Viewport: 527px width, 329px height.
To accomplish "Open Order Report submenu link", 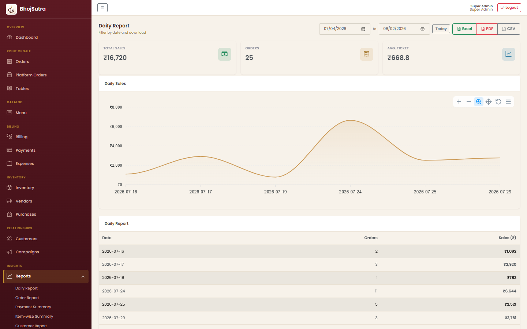I will [x=27, y=298].
